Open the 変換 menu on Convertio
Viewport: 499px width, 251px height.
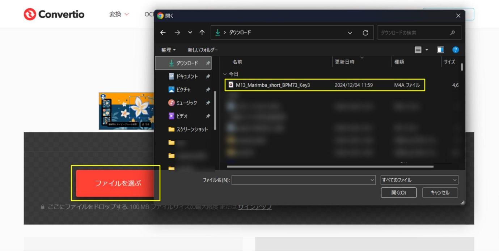(x=119, y=14)
